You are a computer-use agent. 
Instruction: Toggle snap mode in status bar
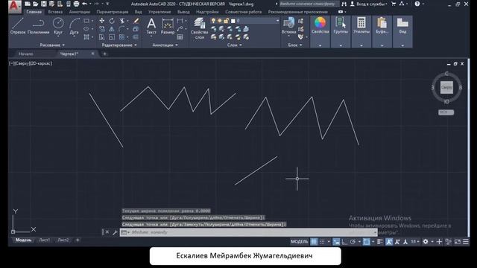coord(322,241)
